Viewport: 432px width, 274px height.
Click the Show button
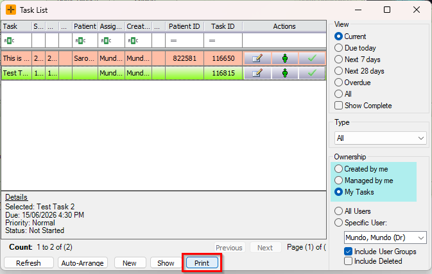(166, 262)
